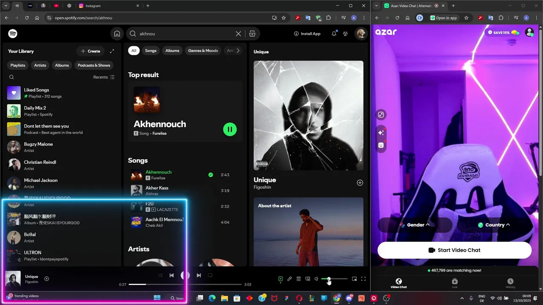Open the Spotify miniplayer
The height and width of the screenshot is (305, 543).
pos(354,279)
